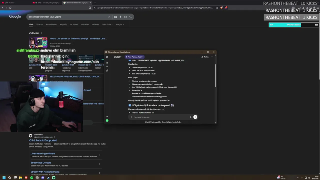Open Steam from the taskbar
Image resolution: width=320 pixels, height=180 pixels.
click(x=48, y=178)
